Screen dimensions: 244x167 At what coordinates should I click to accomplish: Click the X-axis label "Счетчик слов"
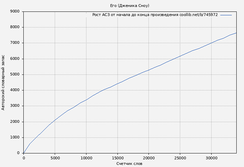pyautogui.click(x=129, y=164)
